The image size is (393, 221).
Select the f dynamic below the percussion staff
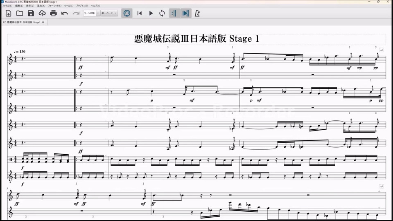[23, 168]
